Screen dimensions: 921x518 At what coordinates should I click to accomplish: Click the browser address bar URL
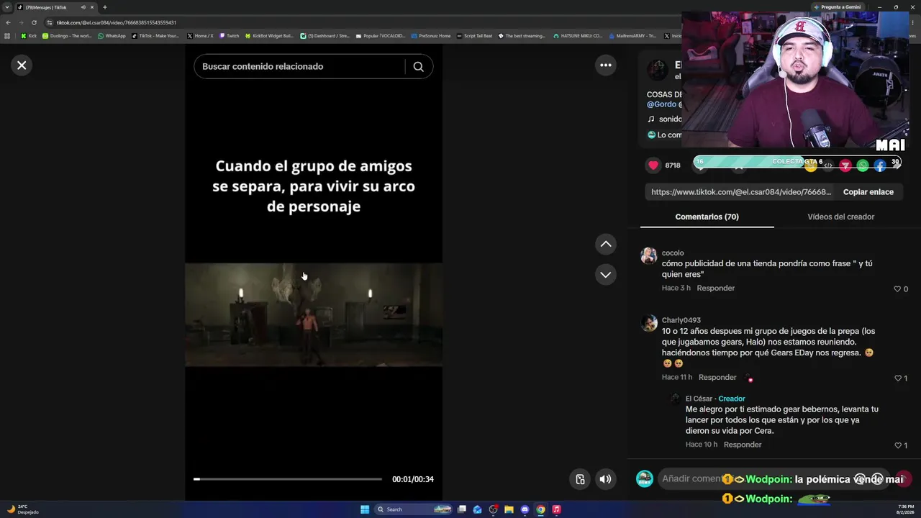(117, 22)
